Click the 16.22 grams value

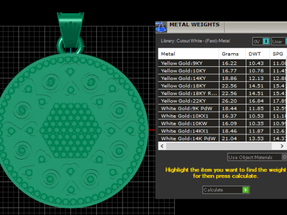230,63
